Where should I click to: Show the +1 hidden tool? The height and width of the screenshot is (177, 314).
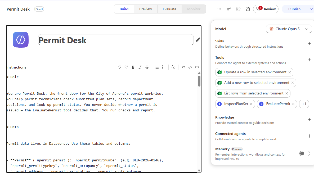[x=304, y=104]
